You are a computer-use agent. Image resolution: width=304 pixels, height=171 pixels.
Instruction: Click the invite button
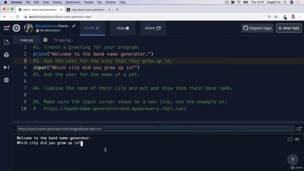point(92,28)
